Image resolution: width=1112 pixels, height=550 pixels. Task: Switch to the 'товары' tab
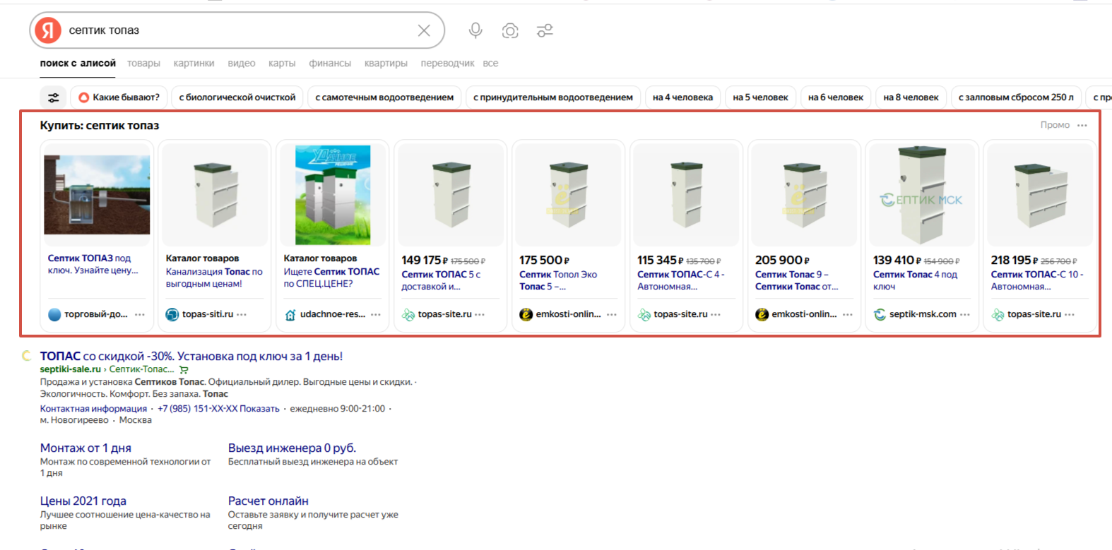(143, 63)
